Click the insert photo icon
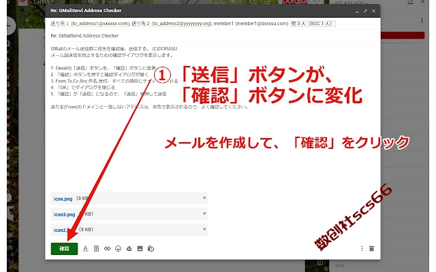Image resolution: width=436 pixels, height=272 pixels. (140, 249)
